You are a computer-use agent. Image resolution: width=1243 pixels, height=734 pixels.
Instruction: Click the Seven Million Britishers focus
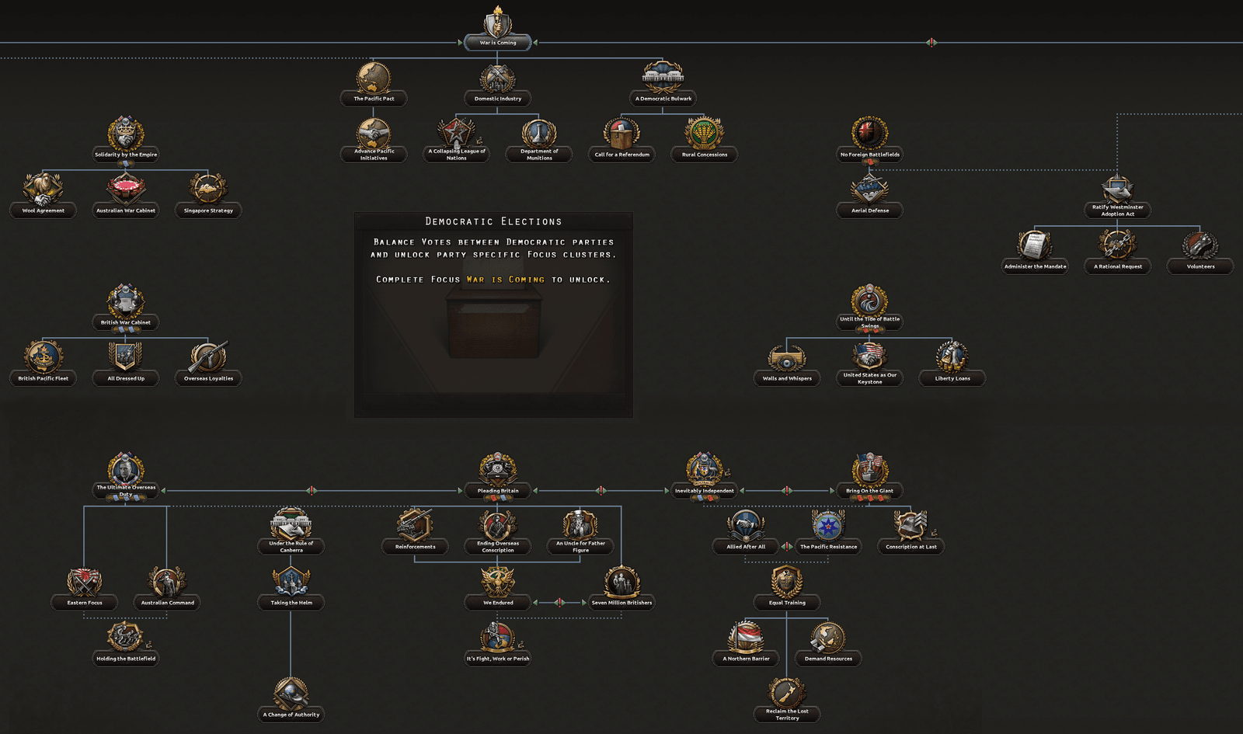(x=621, y=589)
